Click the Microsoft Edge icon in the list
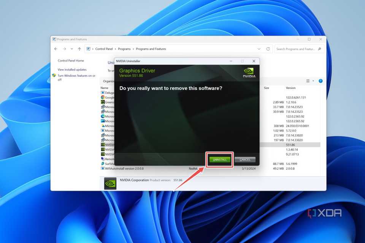 pos(102,115)
